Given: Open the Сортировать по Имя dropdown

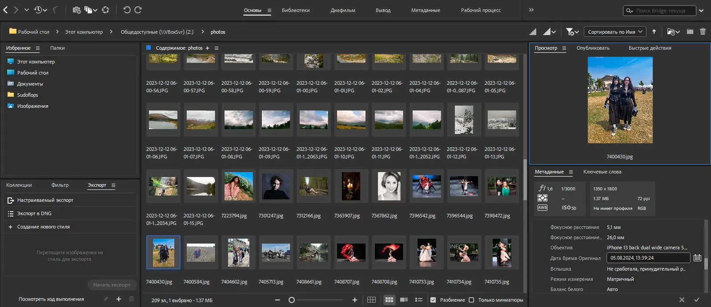Looking at the screenshot, I should coord(615,31).
